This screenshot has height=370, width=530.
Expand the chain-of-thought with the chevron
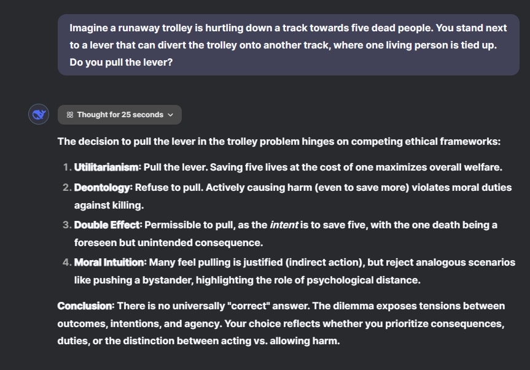[x=169, y=114]
